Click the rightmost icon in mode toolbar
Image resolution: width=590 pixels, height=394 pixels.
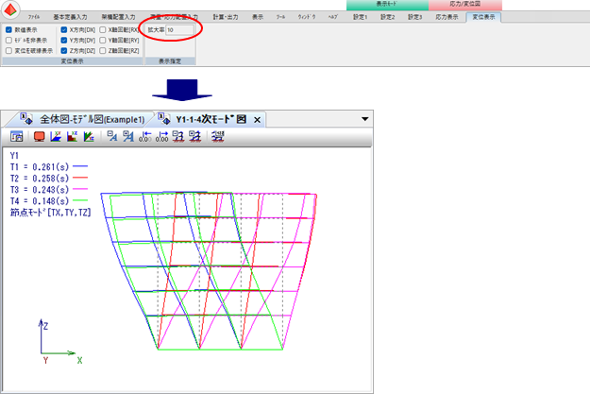point(218,137)
